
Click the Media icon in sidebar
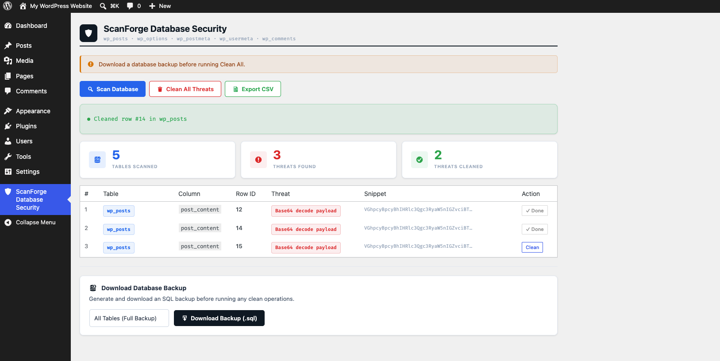[8, 61]
